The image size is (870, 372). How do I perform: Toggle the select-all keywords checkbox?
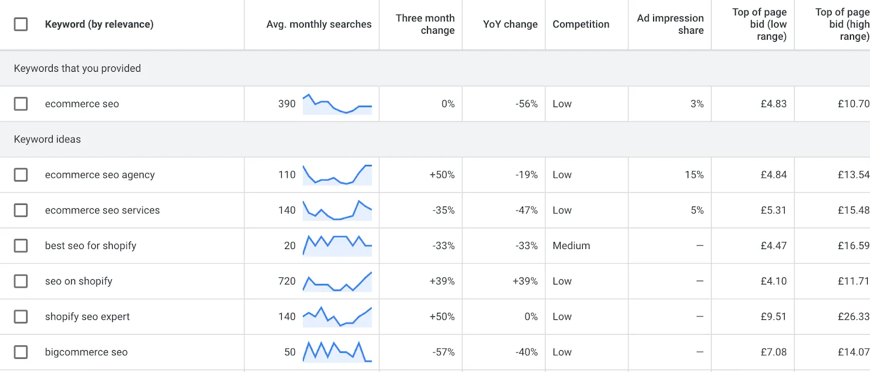pyautogui.click(x=21, y=24)
